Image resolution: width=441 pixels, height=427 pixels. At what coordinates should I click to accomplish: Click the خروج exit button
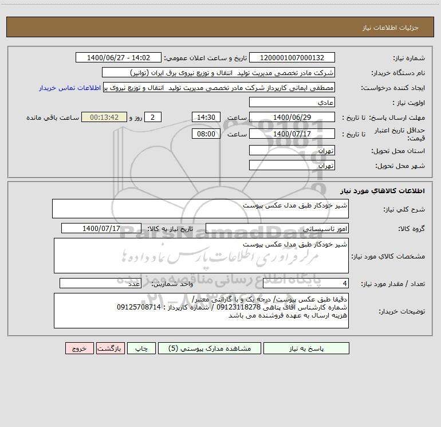(79, 348)
